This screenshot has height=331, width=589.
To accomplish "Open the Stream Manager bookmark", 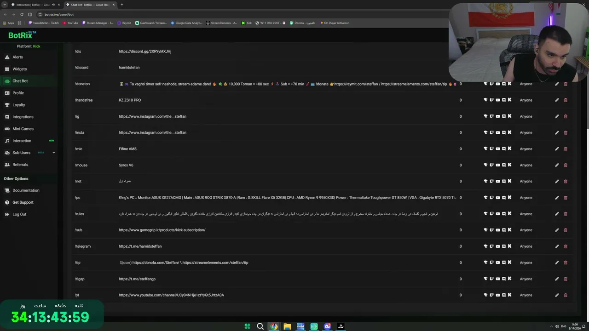I will (98, 23).
